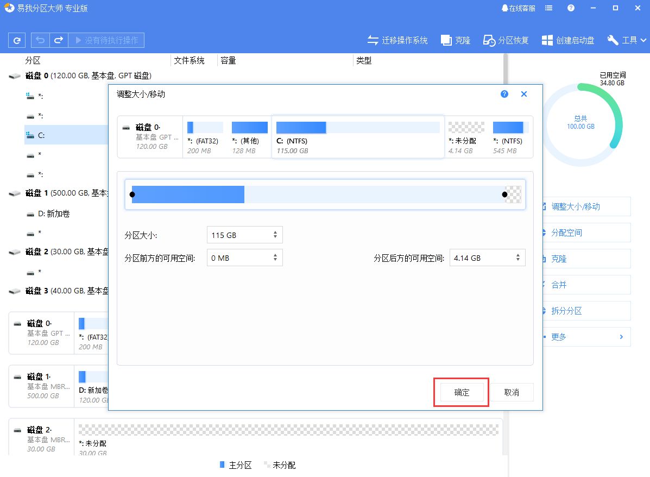This screenshot has height=477, width=650.
Task: Click the left resize handle of partition bar
Action: [x=132, y=194]
